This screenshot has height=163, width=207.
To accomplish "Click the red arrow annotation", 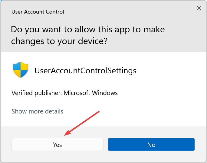I will click(82, 123).
